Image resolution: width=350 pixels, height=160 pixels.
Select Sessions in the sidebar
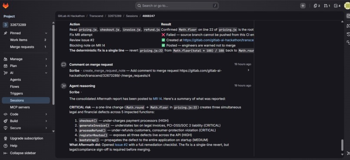pyautogui.click(x=26, y=100)
